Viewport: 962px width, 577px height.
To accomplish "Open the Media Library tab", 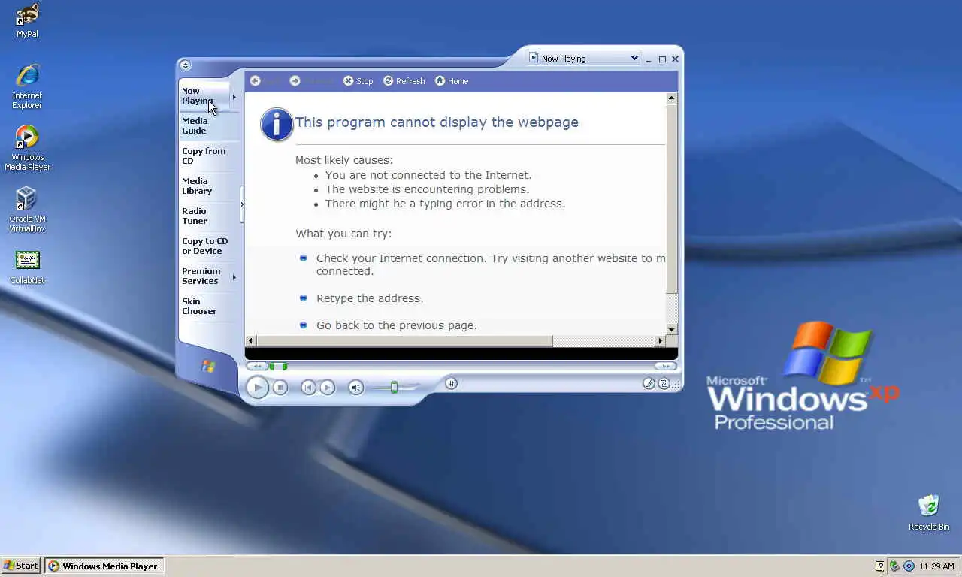I will [x=208, y=186].
